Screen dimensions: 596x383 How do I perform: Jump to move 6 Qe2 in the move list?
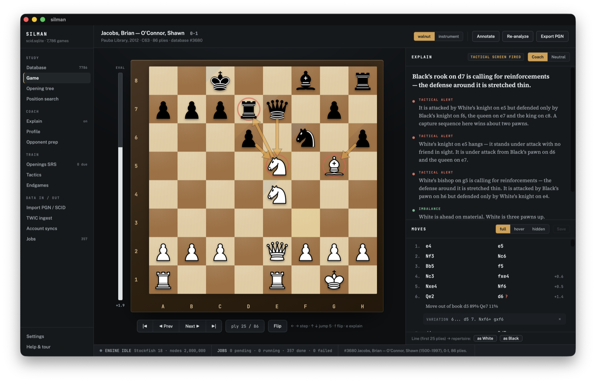[x=430, y=296]
